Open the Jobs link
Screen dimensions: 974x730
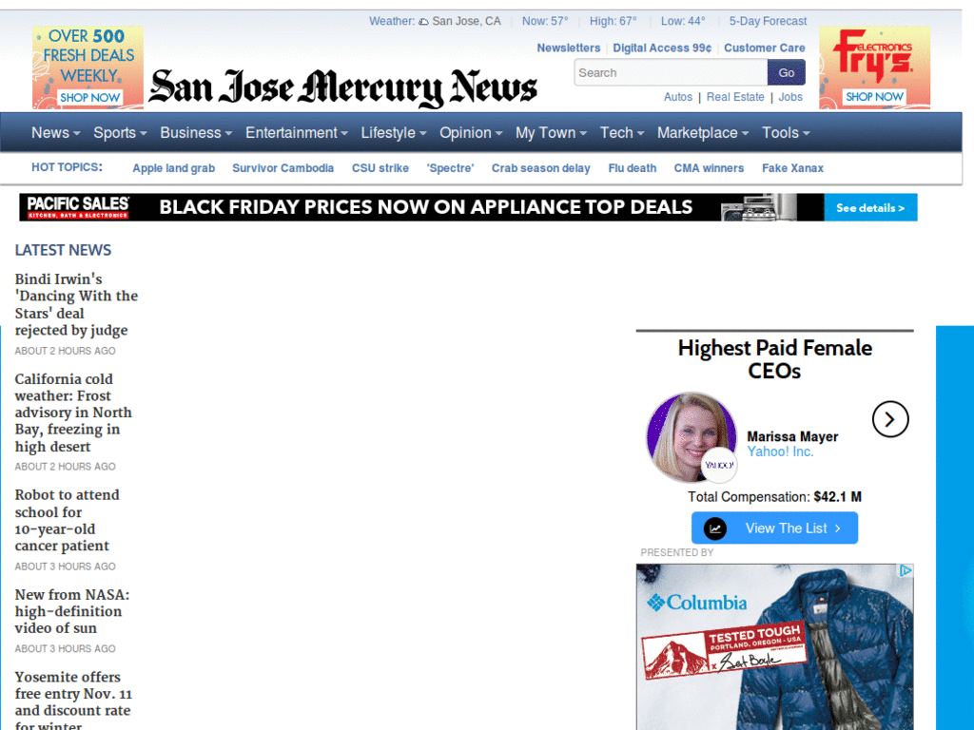[x=790, y=97]
